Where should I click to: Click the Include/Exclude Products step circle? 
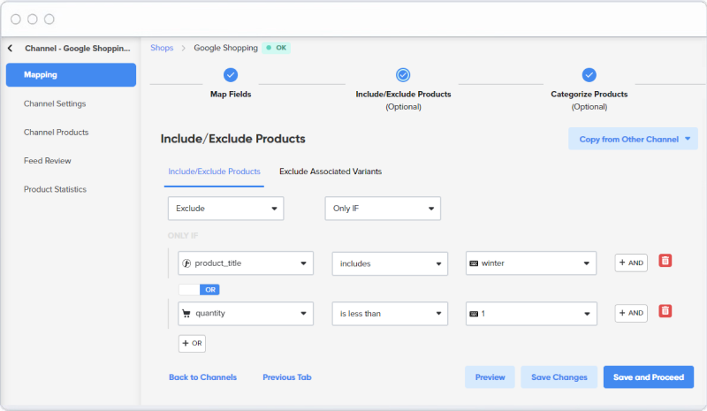(403, 75)
